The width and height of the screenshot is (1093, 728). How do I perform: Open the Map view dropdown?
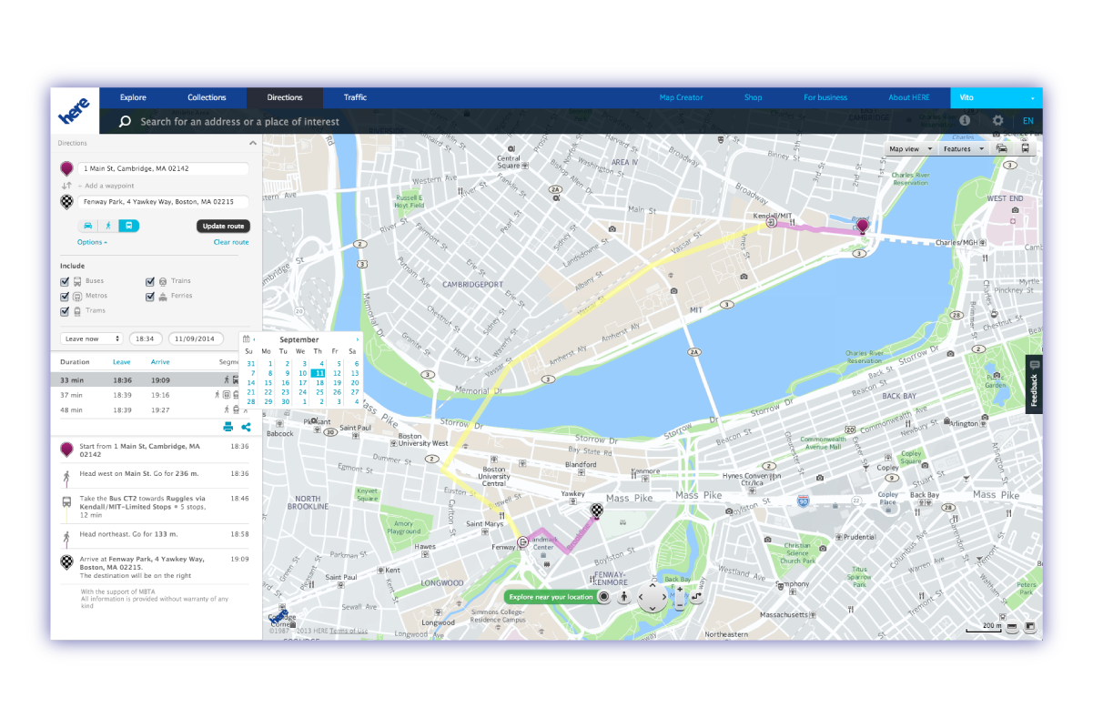tap(910, 148)
